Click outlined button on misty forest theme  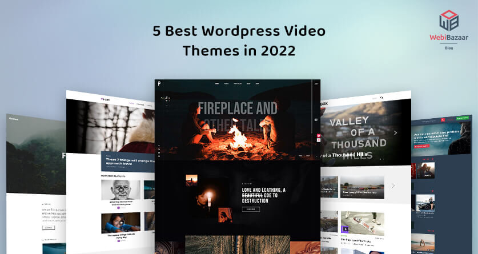tap(48, 227)
